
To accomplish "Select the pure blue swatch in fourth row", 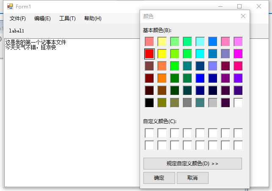I will coord(200,78).
